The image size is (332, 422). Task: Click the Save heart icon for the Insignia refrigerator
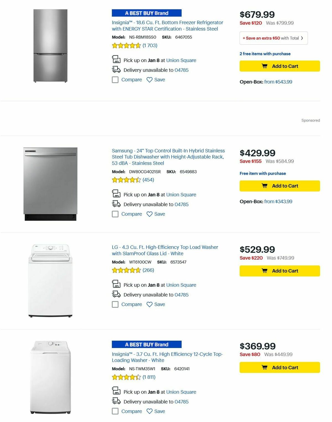point(149,80)
